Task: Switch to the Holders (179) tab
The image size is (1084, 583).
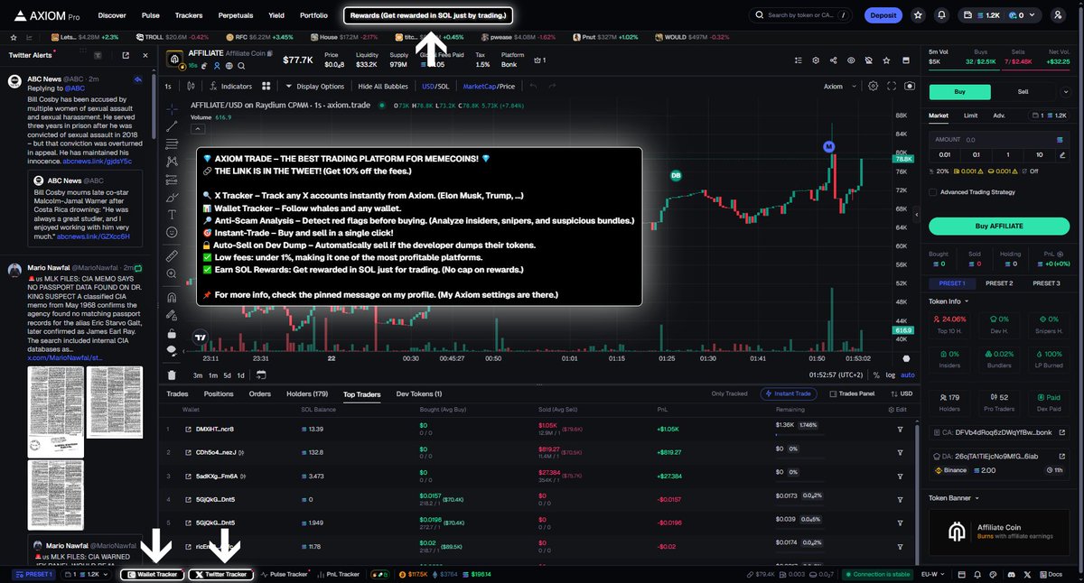Action: (x=306, y=393)
